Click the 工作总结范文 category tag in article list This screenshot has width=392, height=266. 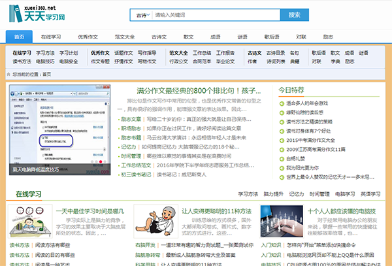(136, 165)
